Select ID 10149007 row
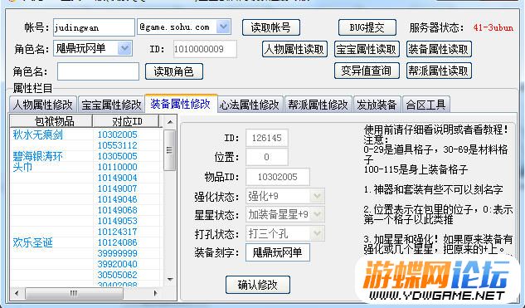Image resolution: width=525 pixels, height=308 pixels. [x=117, y=188]
